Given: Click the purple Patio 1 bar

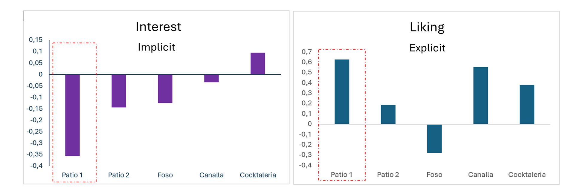Looking at the screenshot, I should (72, 115).
